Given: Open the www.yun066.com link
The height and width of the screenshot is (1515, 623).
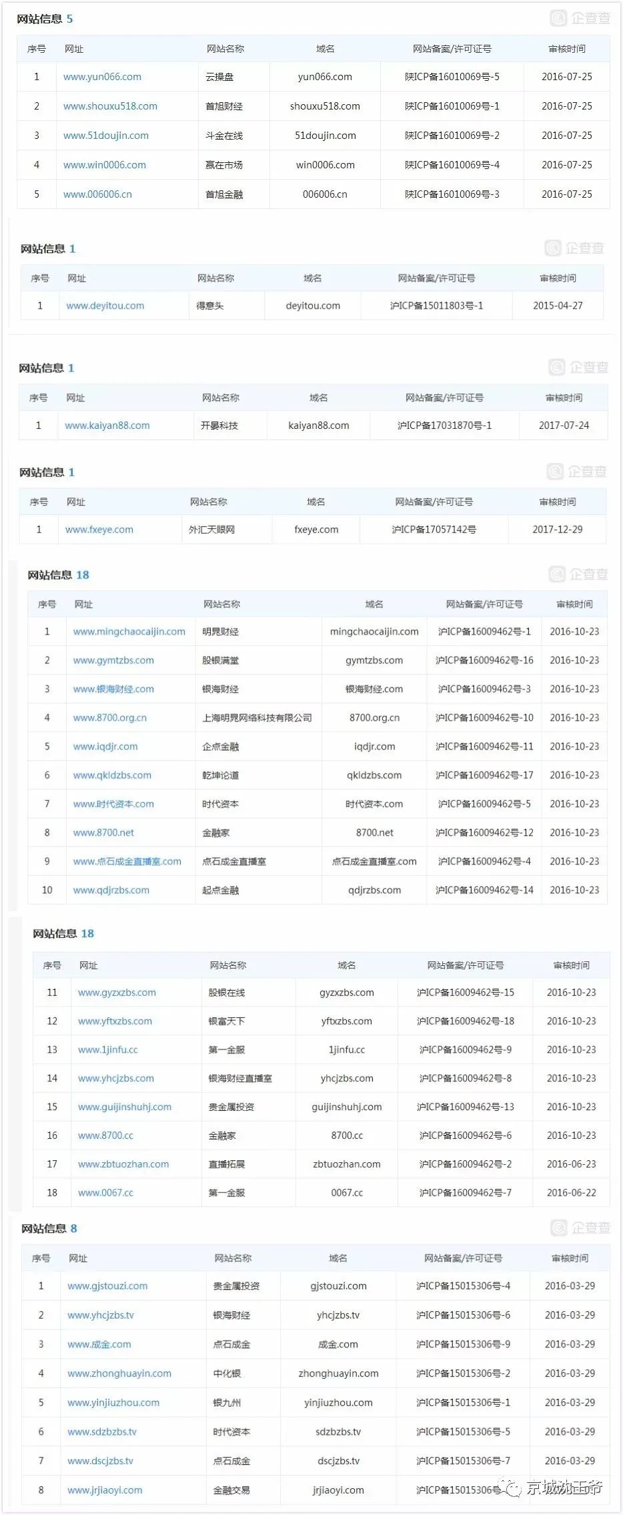Looking at the screenshot, I should click(102, 77).
